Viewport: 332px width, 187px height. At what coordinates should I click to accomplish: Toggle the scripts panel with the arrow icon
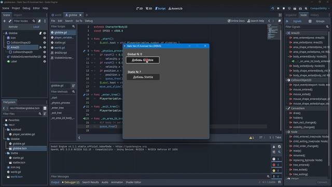79,138
